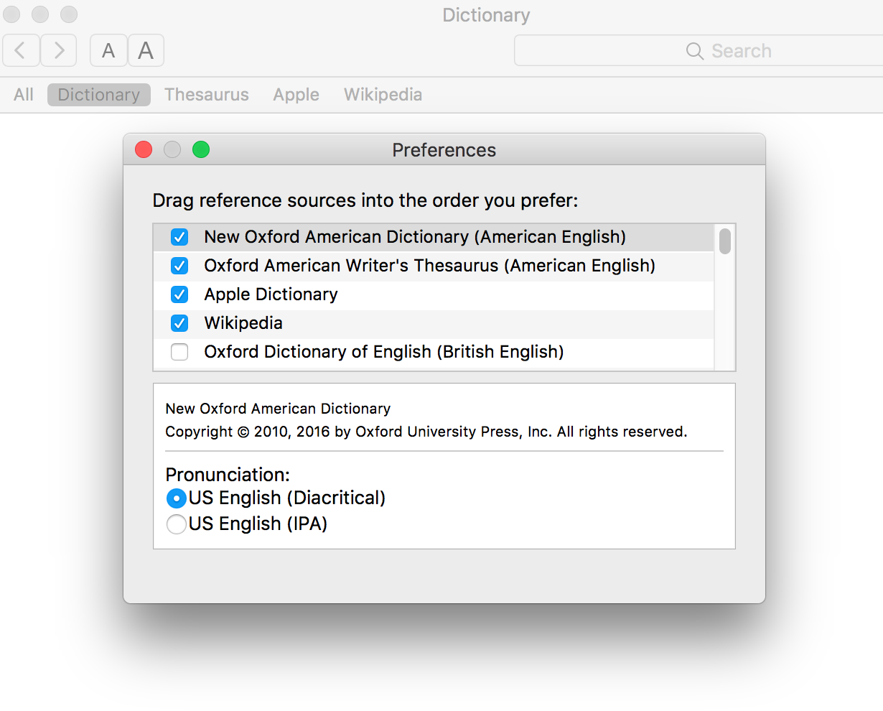Screen dimensions: 883x711
Task: Uncheck New Oxford American Dictionary checkbox
Action: 179,237
